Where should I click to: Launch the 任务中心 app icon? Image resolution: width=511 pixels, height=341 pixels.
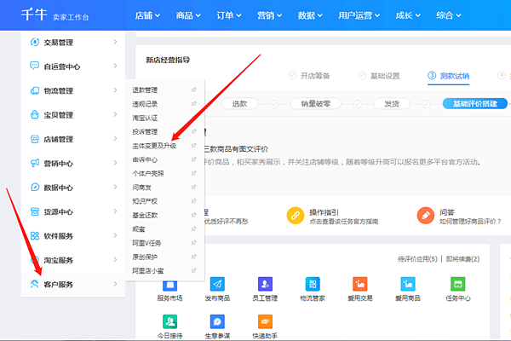pyautogui.click(x=458, y=284)
